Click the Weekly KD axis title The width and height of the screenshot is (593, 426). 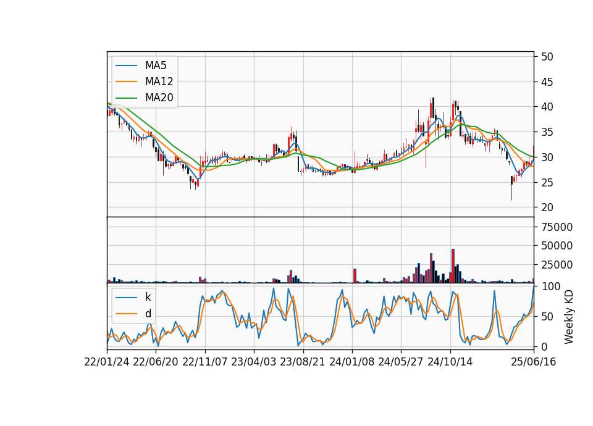click(569, 317)
